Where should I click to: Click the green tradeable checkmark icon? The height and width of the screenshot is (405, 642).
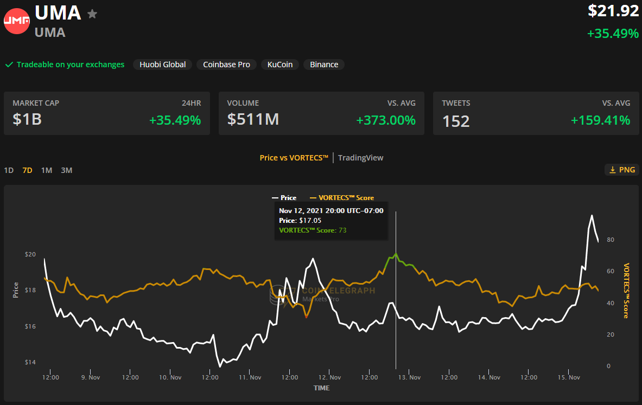click(9, 65)
